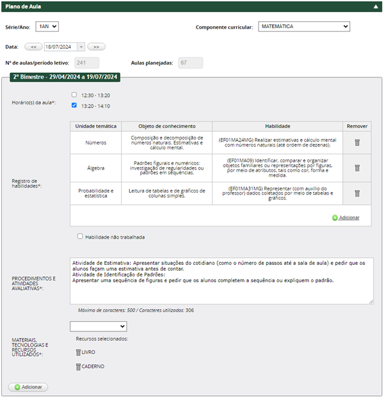Advance to the next date
Image resolution: width=384 pixels, height=398 pixels.
[x=97, y=47]
